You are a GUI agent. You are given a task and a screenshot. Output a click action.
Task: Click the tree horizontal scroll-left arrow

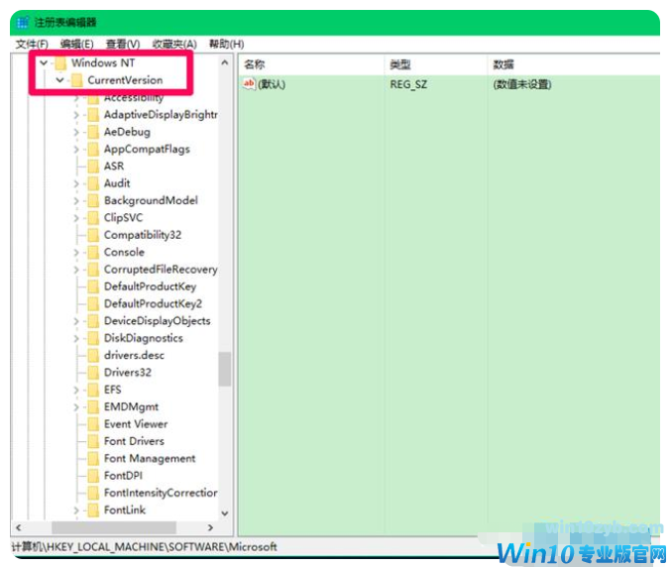tap(19, 528)
